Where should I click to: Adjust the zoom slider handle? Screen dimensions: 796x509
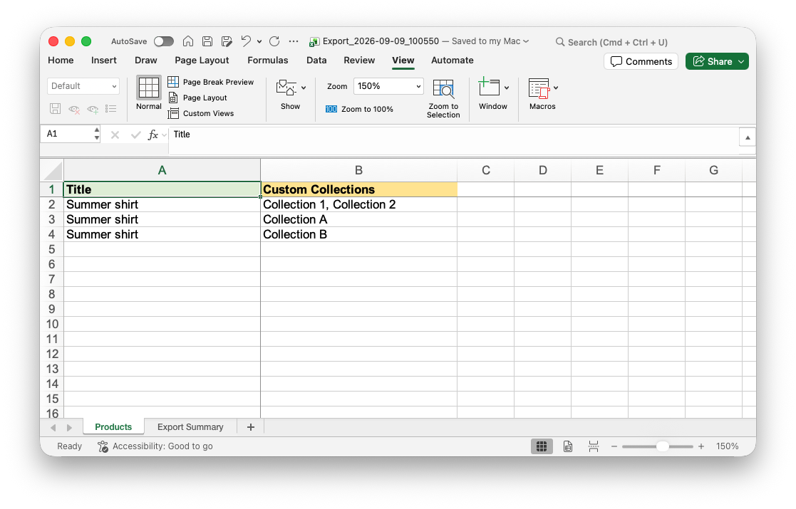click(x=662, y=446)
